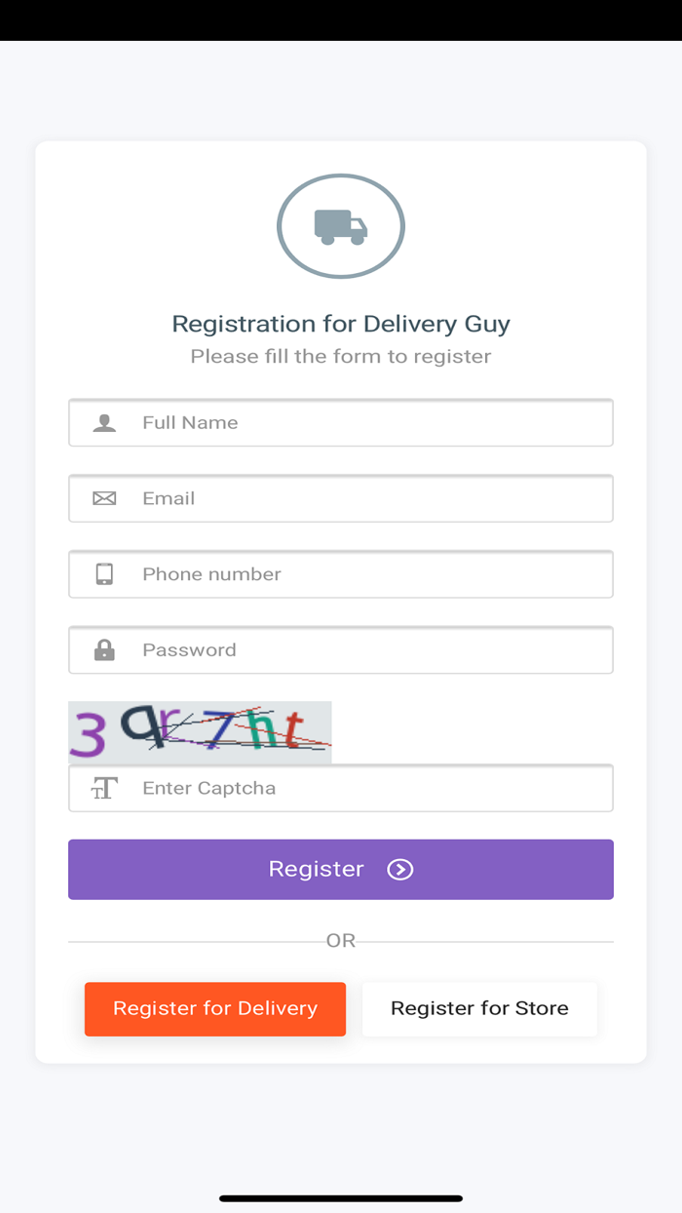Image resolution: width=682 pixels, height=1213 pixels.
Task: Focus the Email input field
Action: click(370, 498)
